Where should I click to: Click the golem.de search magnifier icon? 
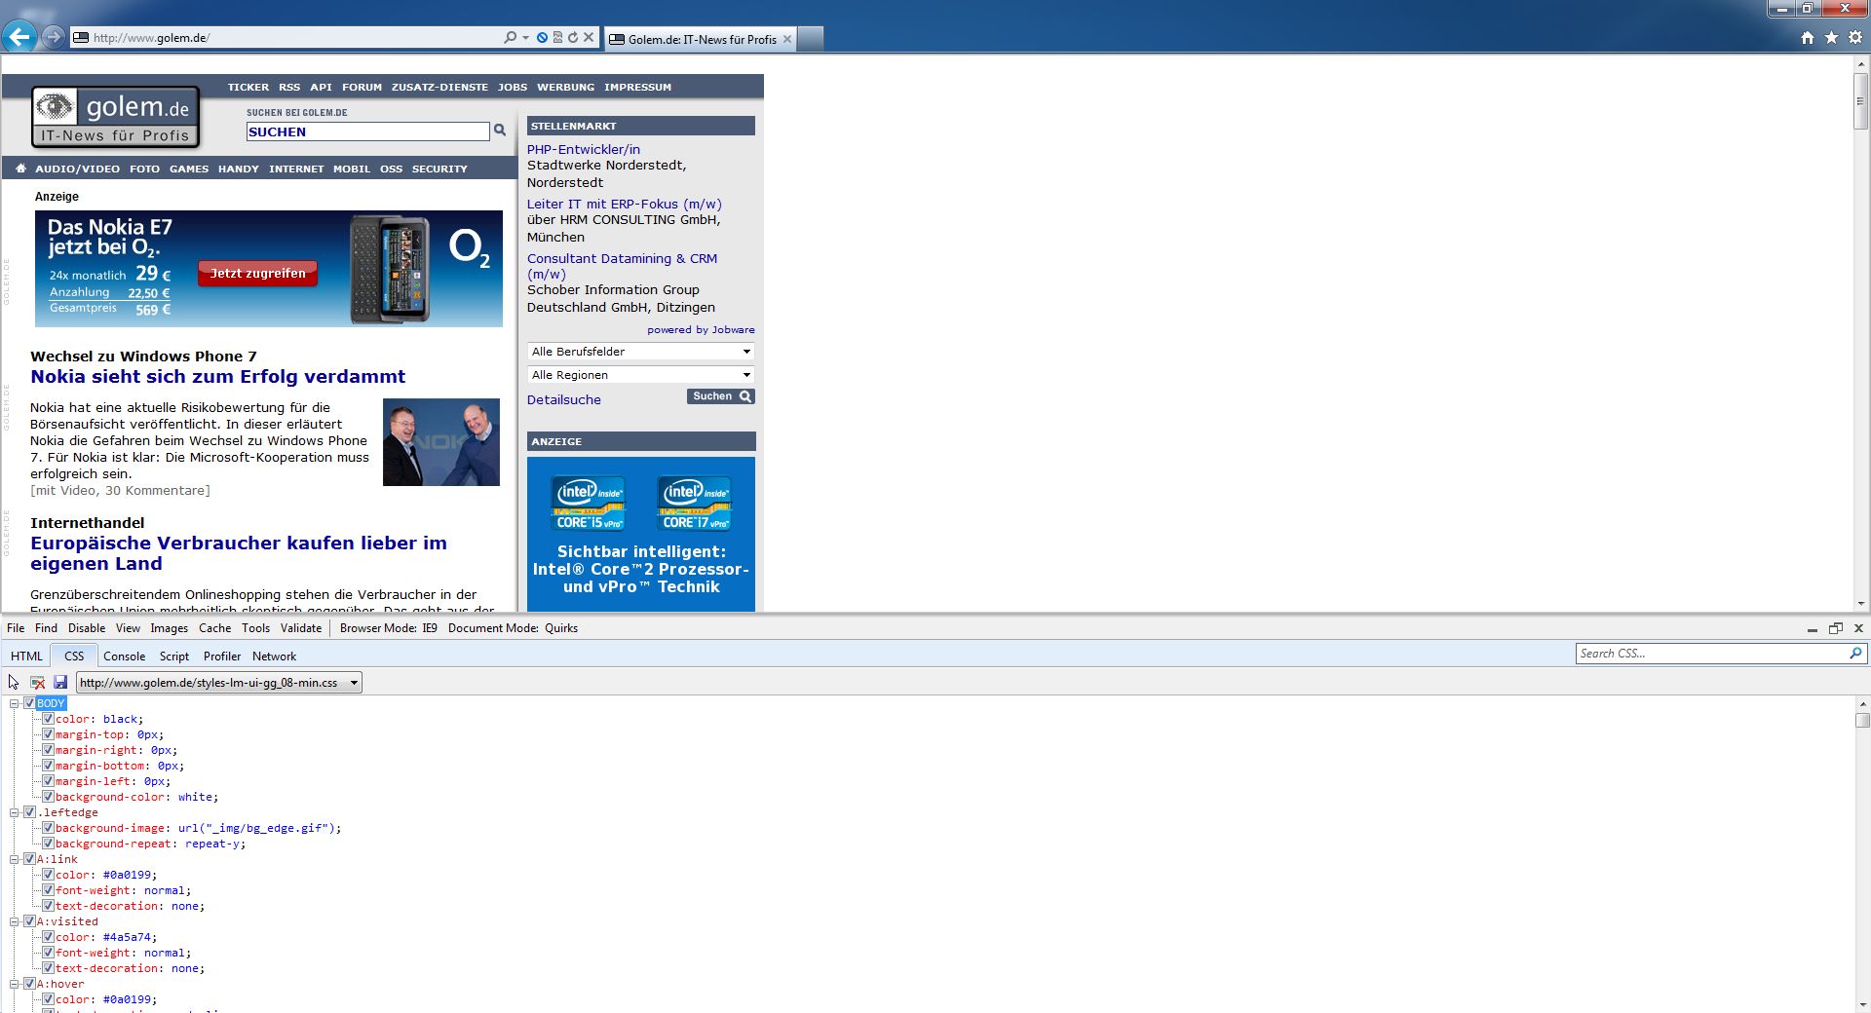(x=500, y=131)
